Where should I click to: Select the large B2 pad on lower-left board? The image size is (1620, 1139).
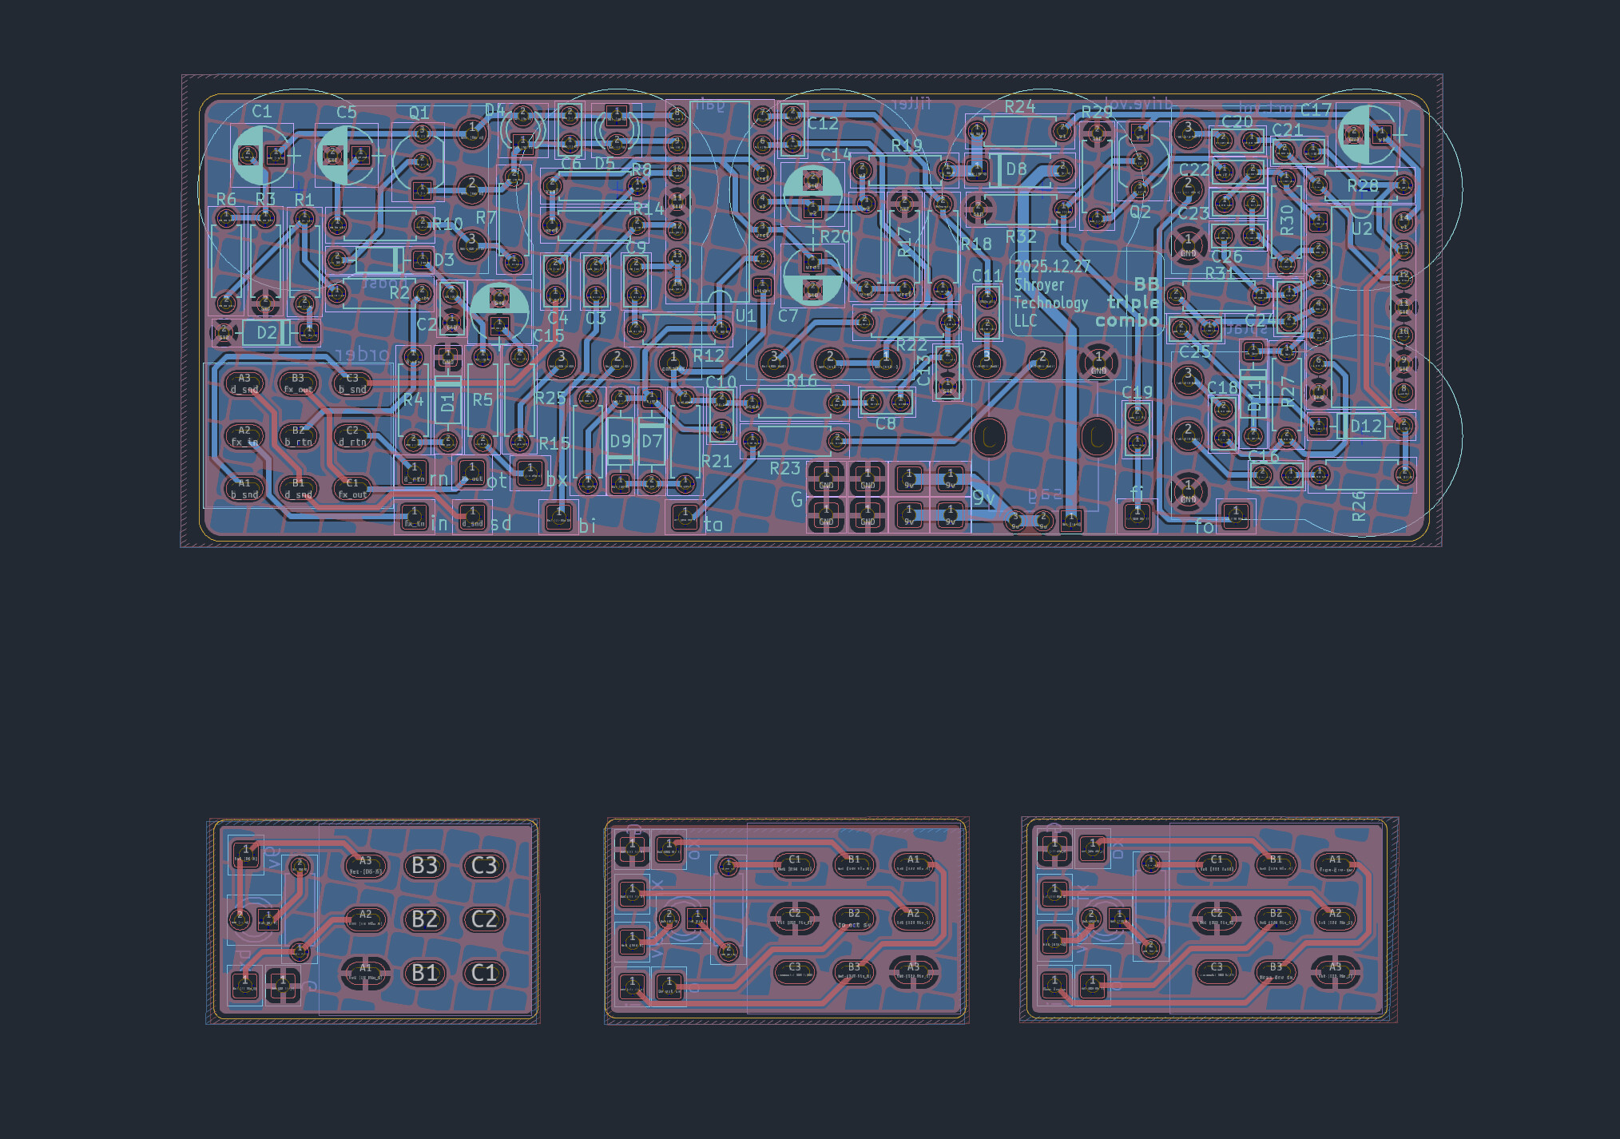point(424,919)
